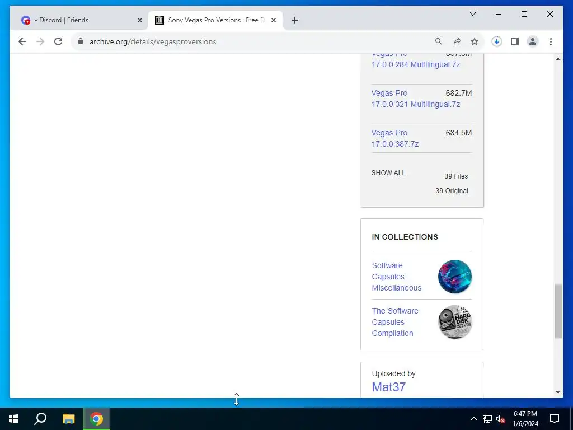The height and width of the screenshot is (430, 573).
Task: Close the Discord Friends tab
Action: click(139, 20)
